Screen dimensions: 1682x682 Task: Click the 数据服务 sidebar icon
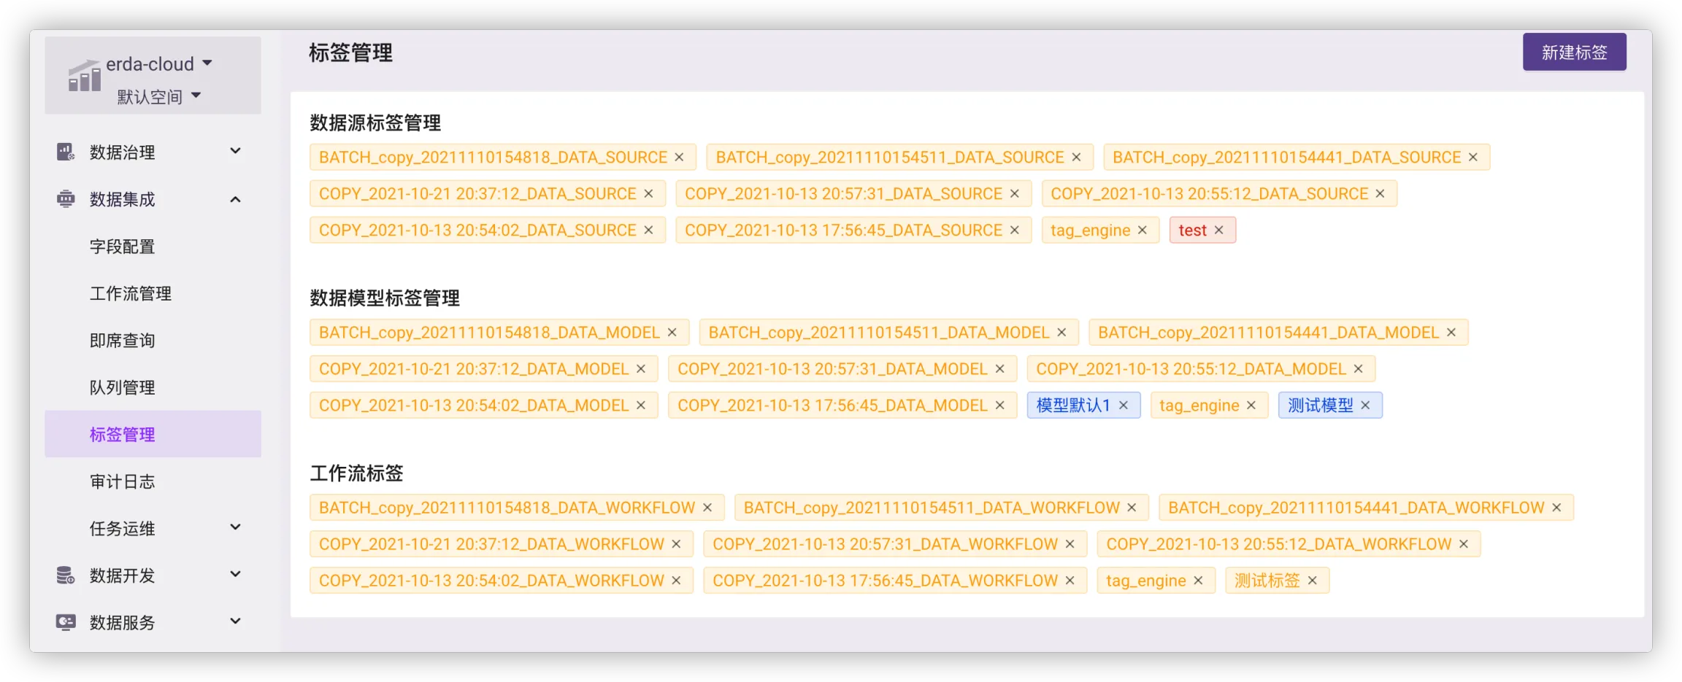coord(66,622)
